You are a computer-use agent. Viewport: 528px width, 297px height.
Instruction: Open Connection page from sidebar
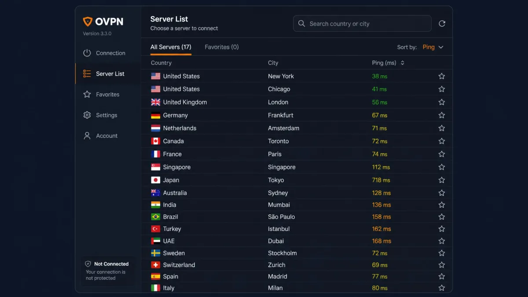108,53
